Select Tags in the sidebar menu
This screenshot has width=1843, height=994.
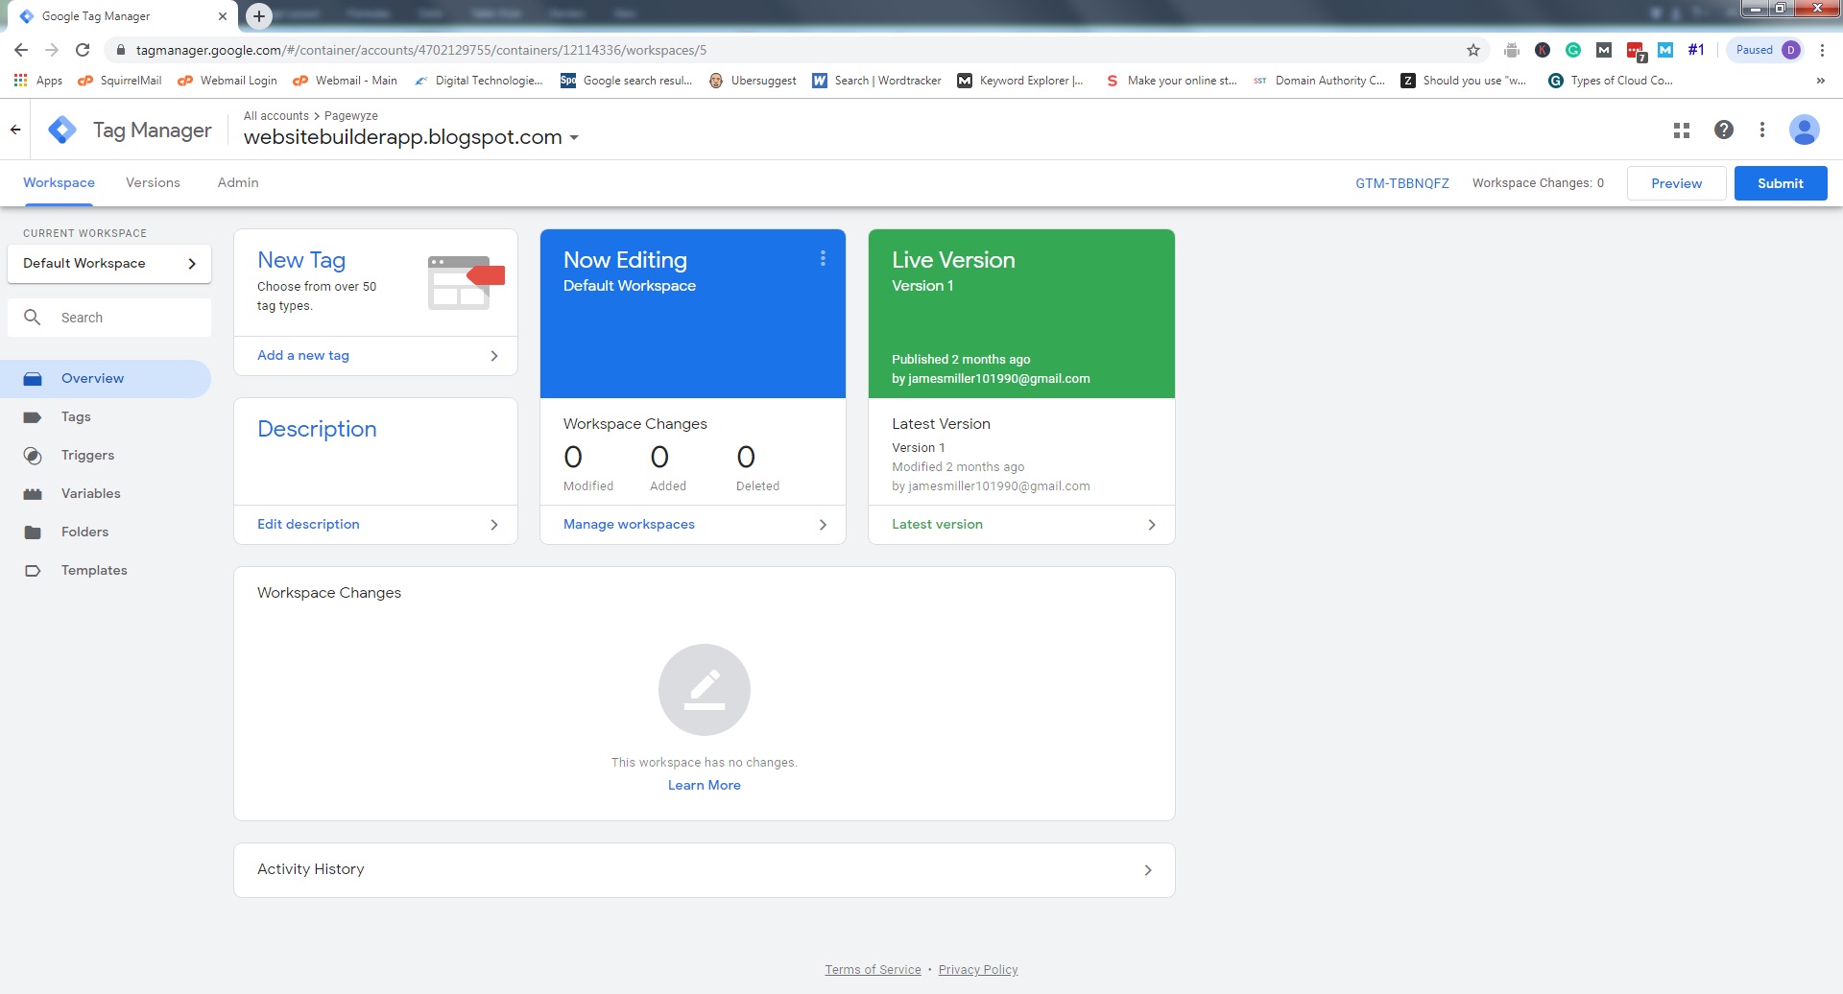coord(106,417)
